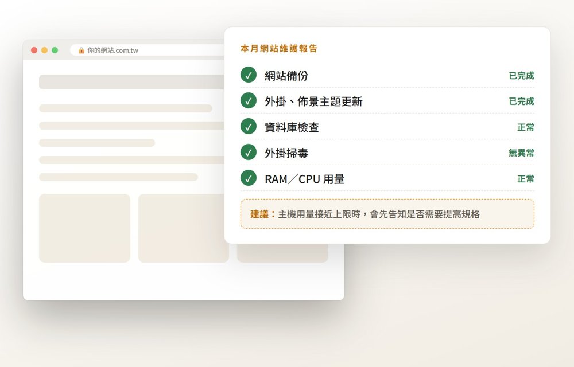Click 正常 status of RAM／CPU 用量
This screenshot has width=574, height=367.
point(526,179)
